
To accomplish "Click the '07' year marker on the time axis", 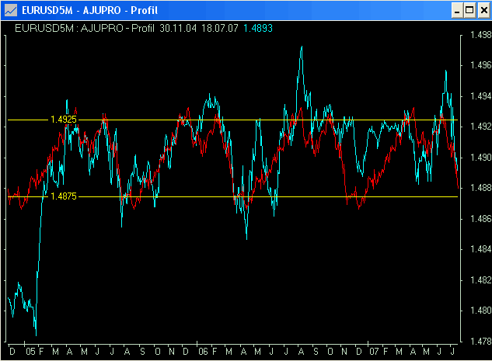I will (374, 352).
